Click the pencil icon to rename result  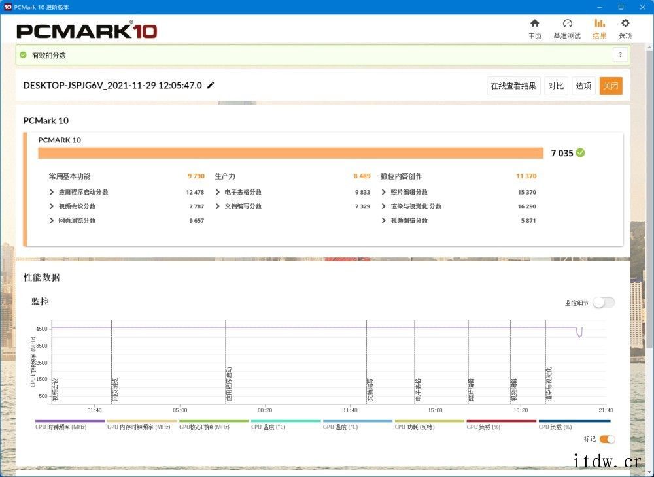coord(211,85)
